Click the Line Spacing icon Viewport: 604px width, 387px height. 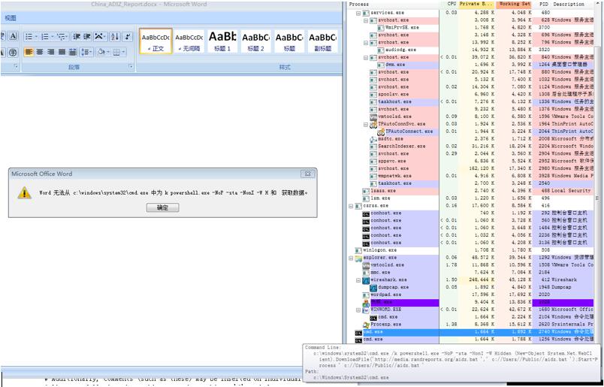(x=86, y=52)
